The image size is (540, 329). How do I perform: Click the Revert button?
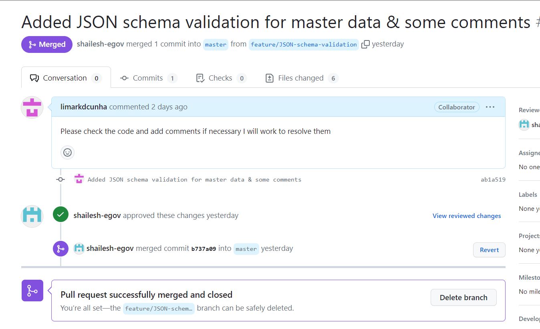click(x=489, y=250)
